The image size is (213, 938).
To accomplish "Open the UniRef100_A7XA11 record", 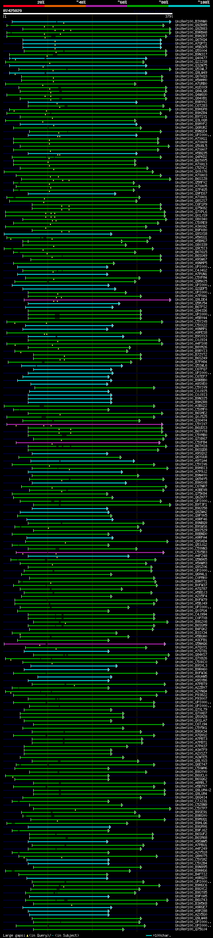I will point(191,139).
